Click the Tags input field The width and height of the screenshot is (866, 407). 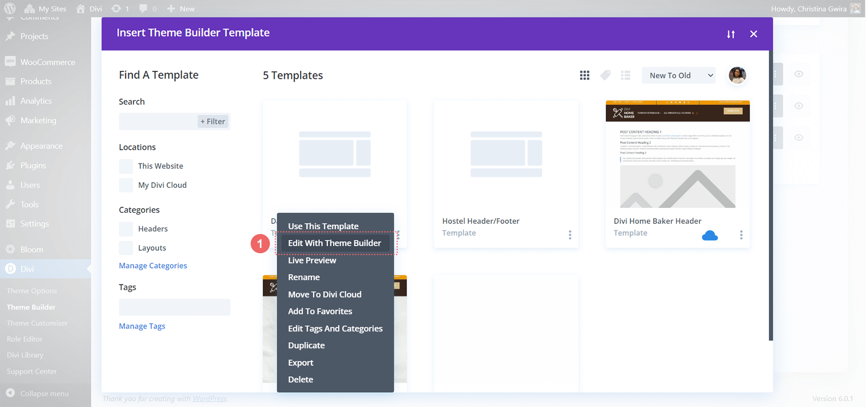174,307
